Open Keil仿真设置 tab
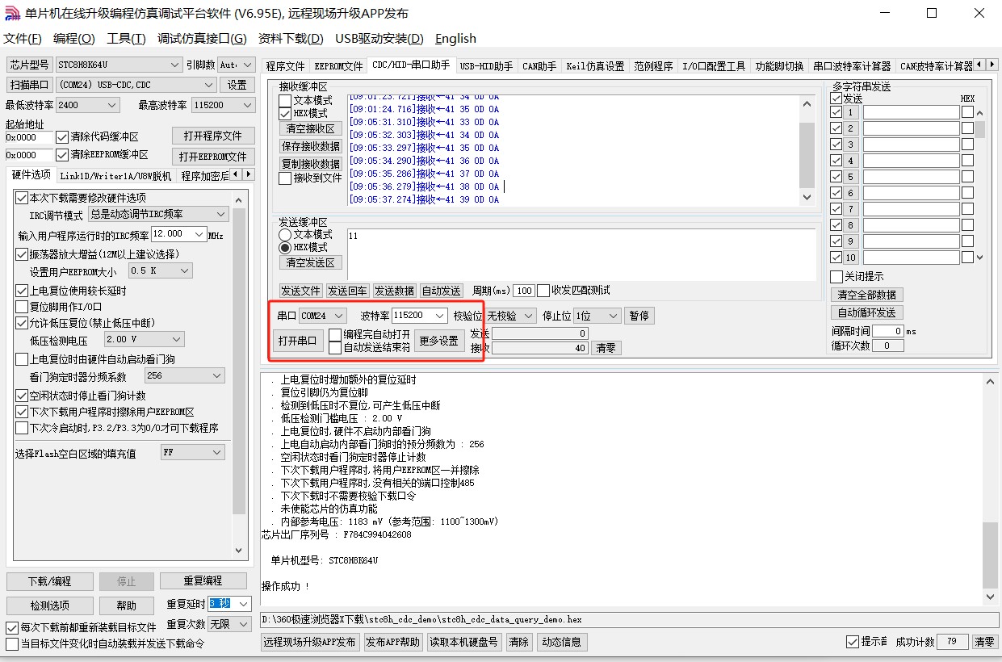The height and width of the screenshot is (662, 1002). point(595,66)
